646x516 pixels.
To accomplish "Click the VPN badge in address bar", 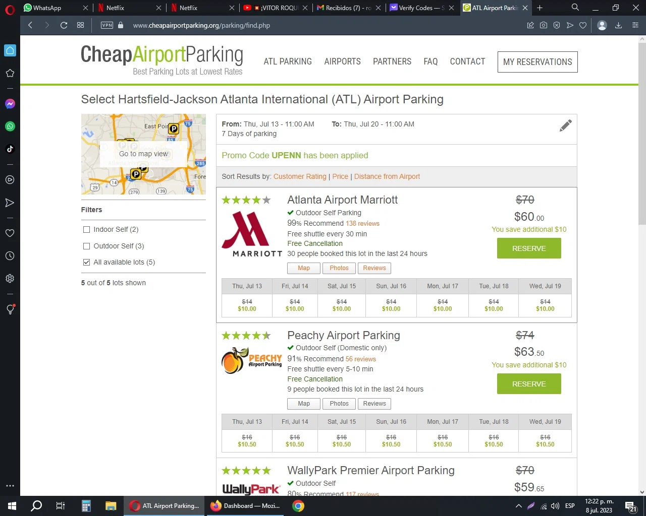I will [x=107, y=25].
